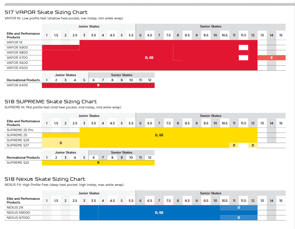Click 'Senior Skates' header in SUPREME elite table

(x=211, y=116)
